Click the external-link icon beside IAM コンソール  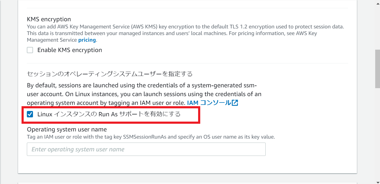(235, 102)
